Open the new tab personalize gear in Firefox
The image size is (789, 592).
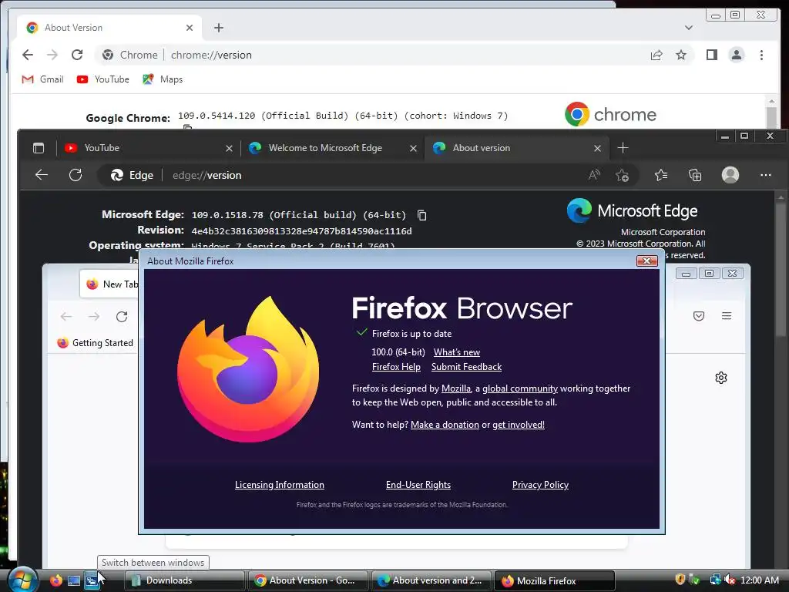pyautogui.click(x=721, y=378)
